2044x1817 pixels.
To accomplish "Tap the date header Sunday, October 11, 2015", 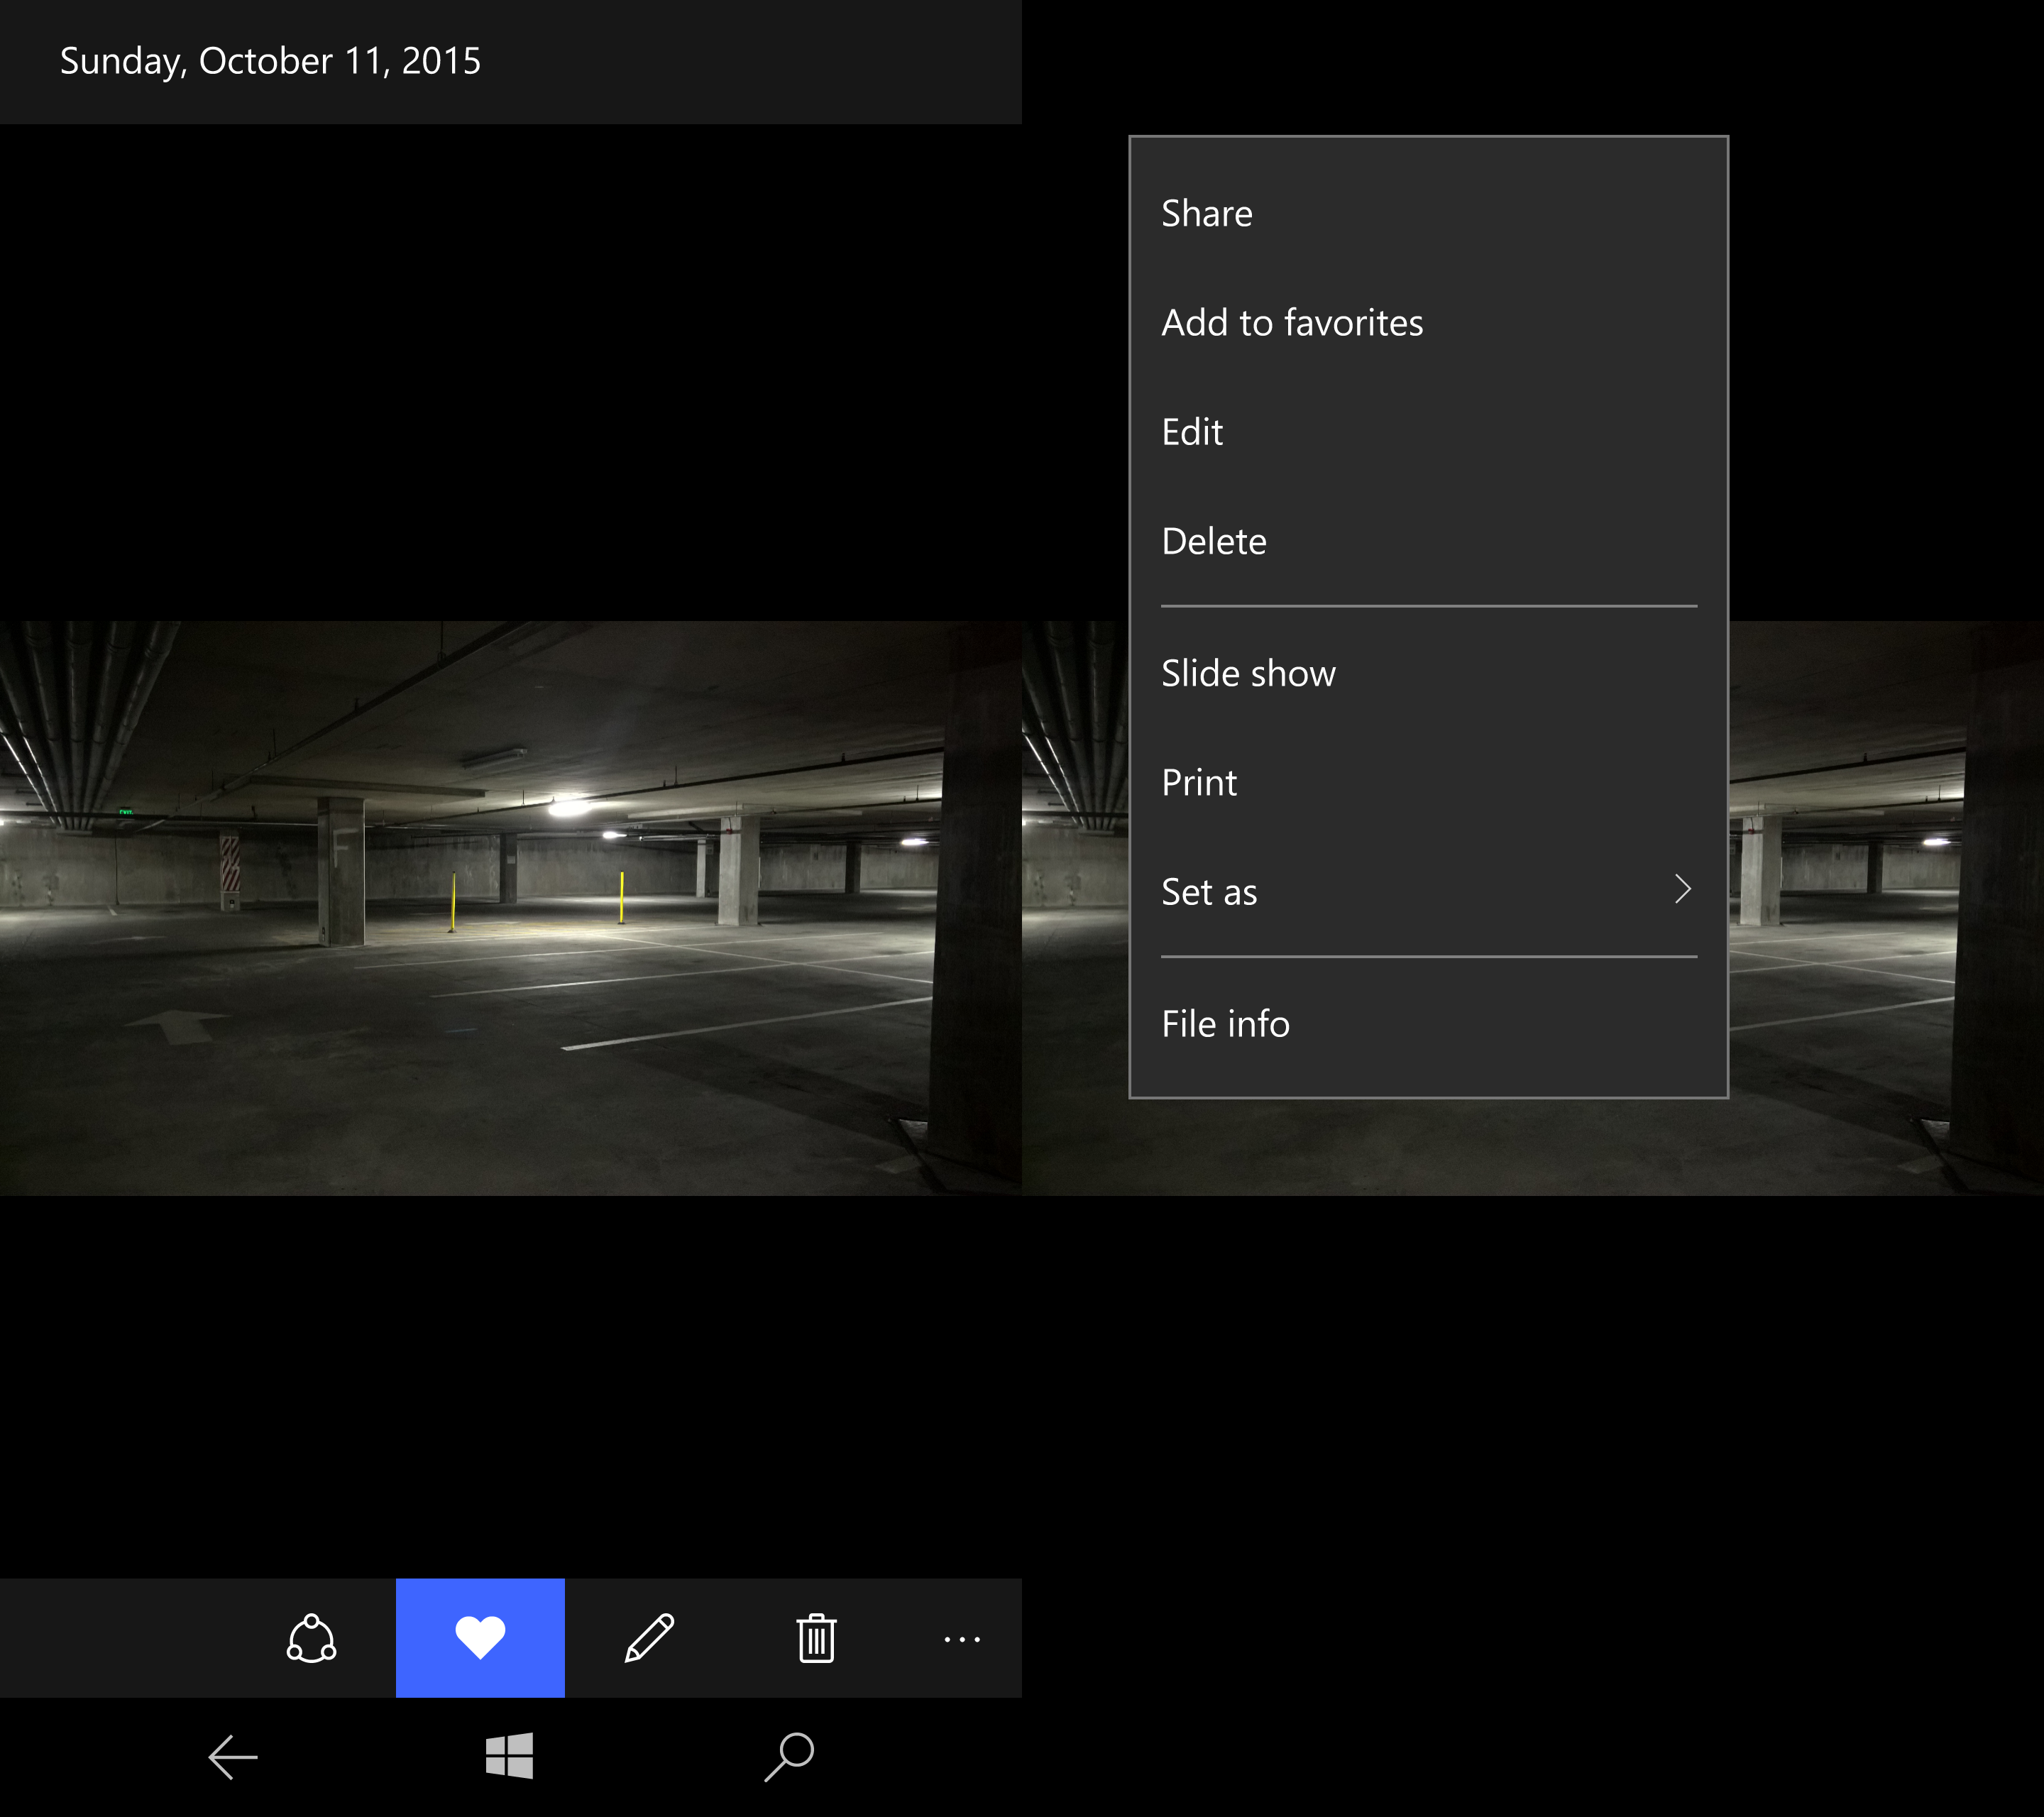I will (x=270, y=61).
